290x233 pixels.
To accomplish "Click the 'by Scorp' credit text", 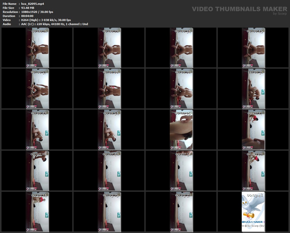I will (x=280, y=14).
